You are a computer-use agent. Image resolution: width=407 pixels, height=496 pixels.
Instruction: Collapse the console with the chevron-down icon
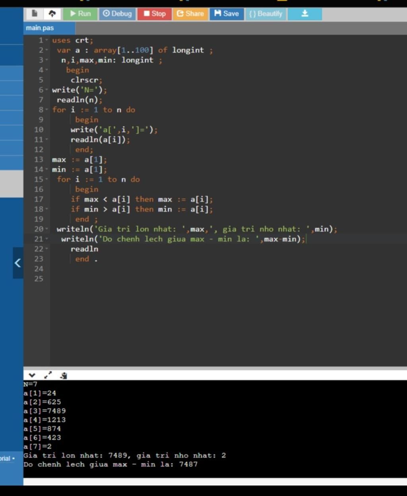(32, 375)
